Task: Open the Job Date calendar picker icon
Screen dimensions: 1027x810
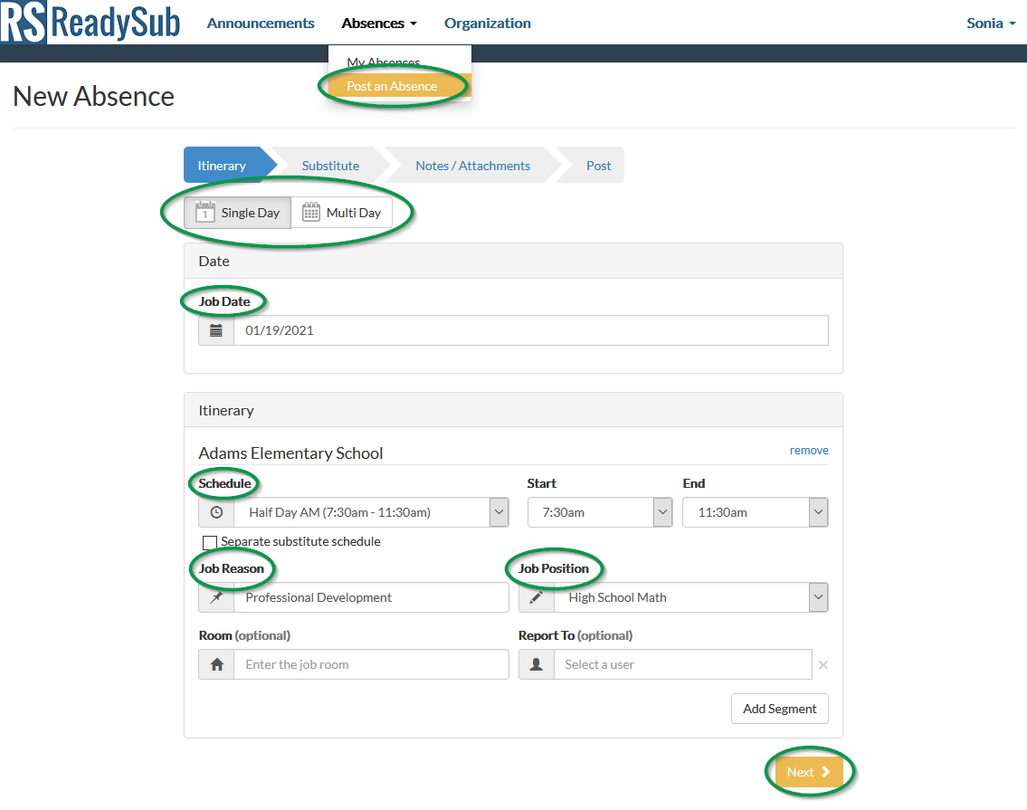Action: 214,329
